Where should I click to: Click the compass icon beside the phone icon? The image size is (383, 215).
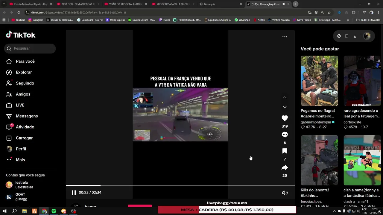(339, 36)
